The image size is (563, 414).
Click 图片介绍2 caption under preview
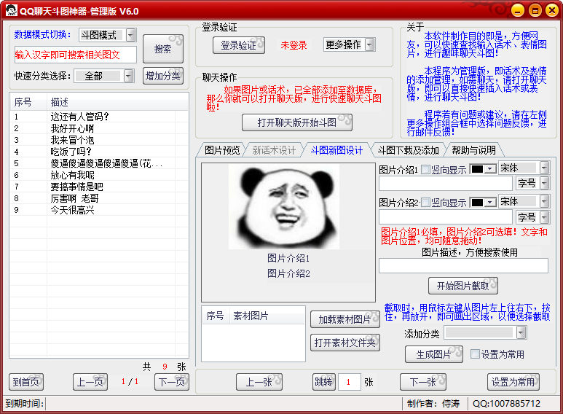[x=288, y=273]
